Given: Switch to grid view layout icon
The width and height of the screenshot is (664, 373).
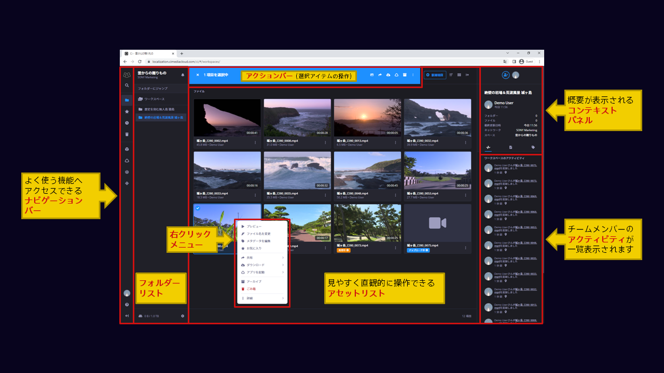Looking at the screenshot, I should tap(459, 75).
